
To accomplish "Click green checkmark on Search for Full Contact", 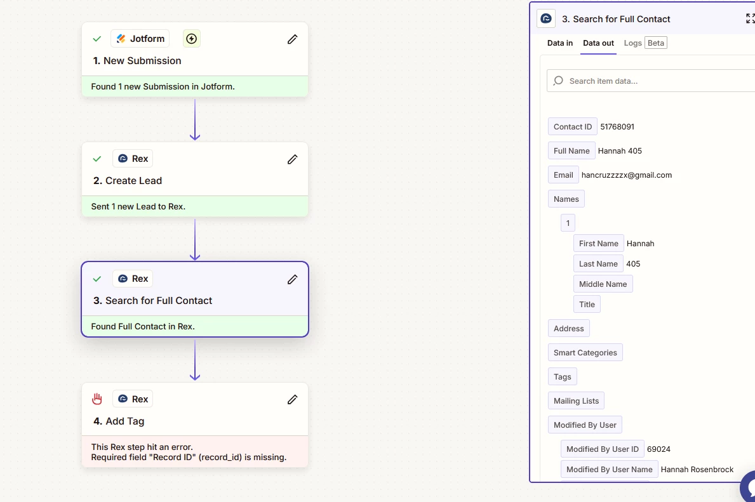I will (x=97, y=279).
